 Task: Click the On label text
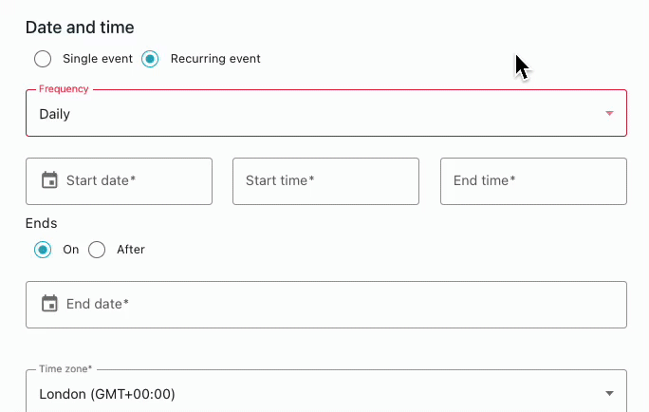(71, 250)
